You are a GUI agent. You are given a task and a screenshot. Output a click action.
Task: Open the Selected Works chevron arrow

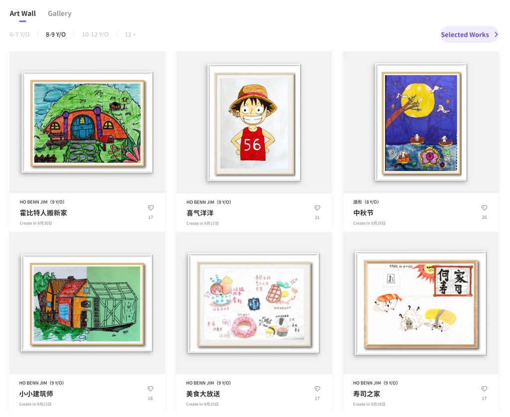click(496, 34)
